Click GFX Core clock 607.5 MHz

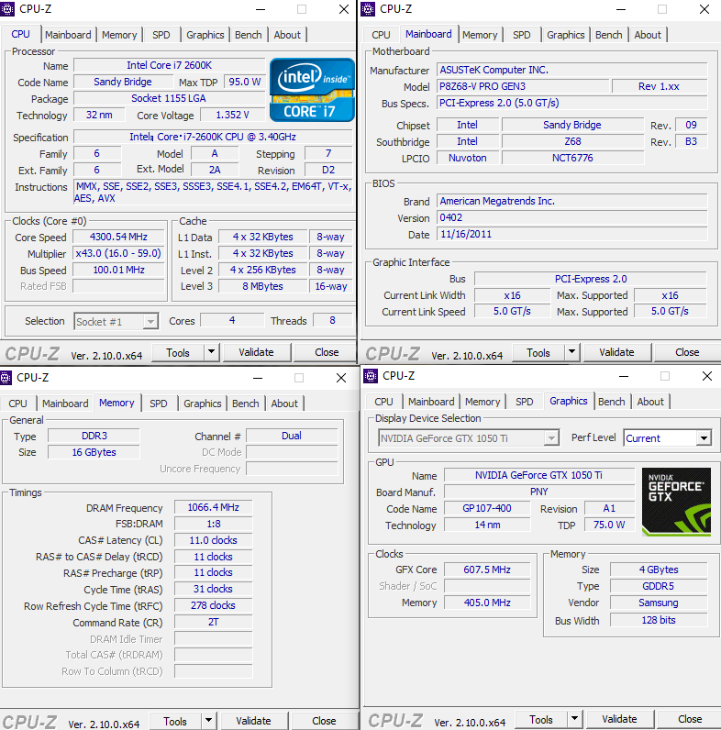(487, 570)
